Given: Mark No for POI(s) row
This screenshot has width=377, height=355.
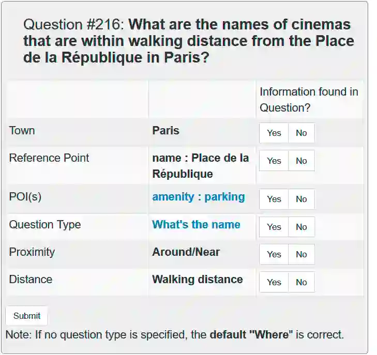Looking at the screenshot, I should point(301,199).
